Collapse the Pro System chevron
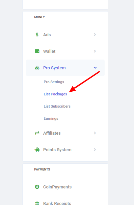This screenshot has height=205, width=134. (x=95, y=68)
